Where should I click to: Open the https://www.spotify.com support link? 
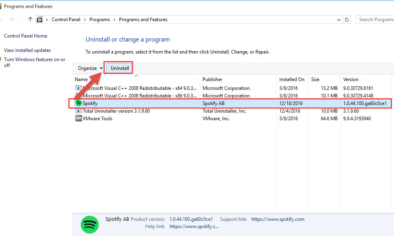(x=278, y=219)
